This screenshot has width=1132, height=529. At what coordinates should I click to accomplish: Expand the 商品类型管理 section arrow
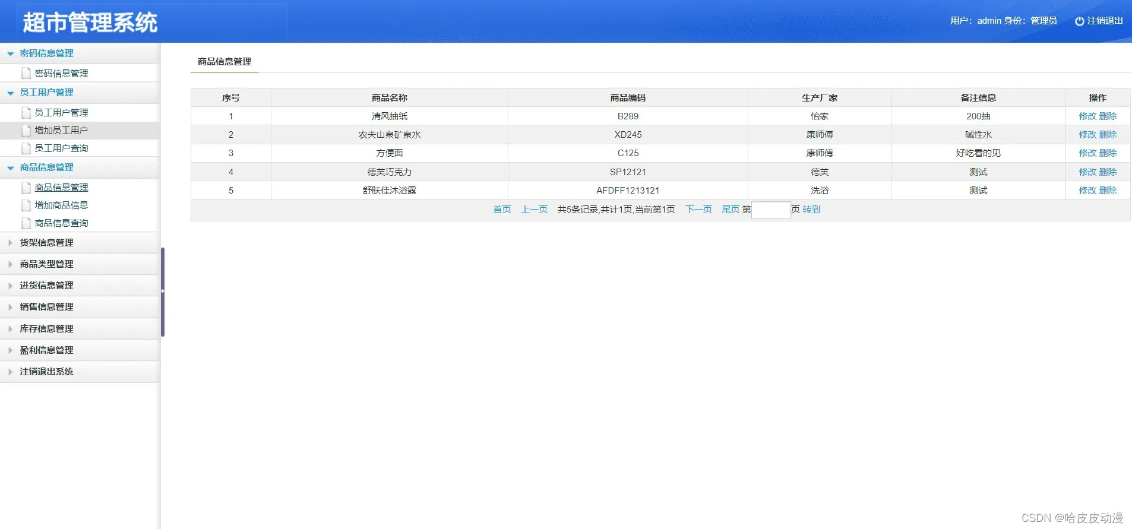10,264
